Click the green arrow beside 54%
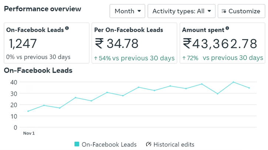The height and width of the screenshot is (150, 268). 96,58
